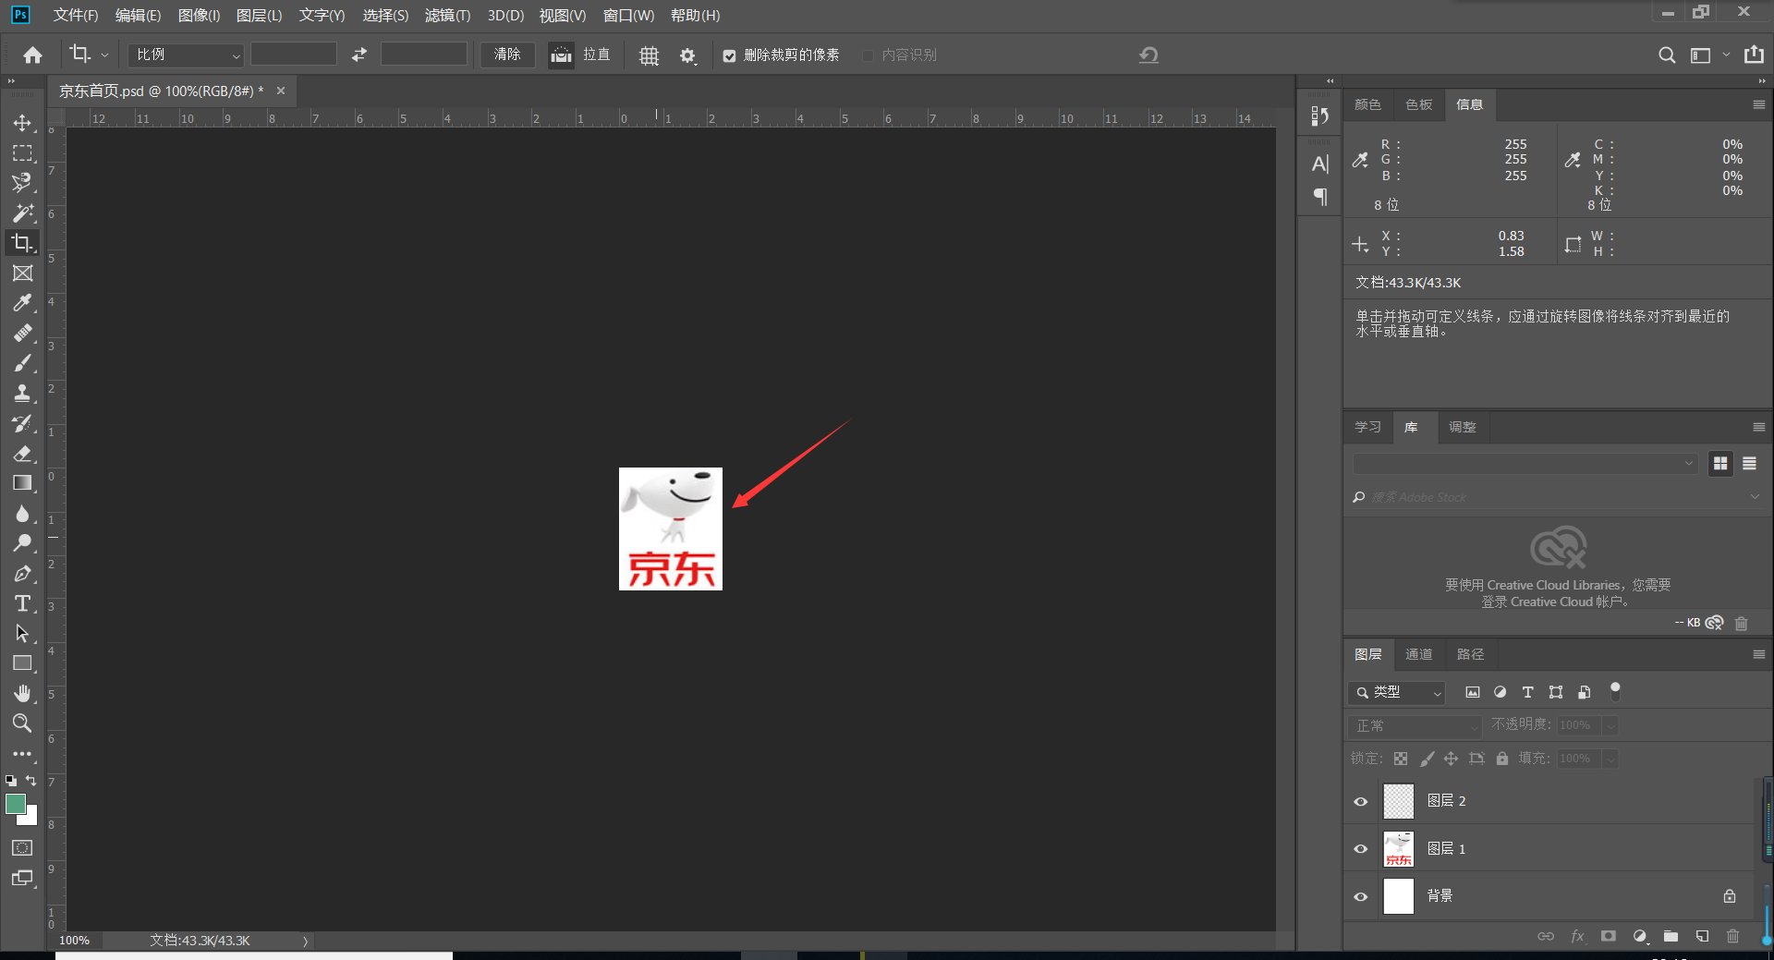This screenshot has width=1774, height=960.
Task: Open the 比例 crop ratio dropdown
Action: coord(186,55)
